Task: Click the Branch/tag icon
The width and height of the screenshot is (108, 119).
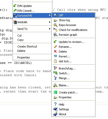Action: (55, 68)
